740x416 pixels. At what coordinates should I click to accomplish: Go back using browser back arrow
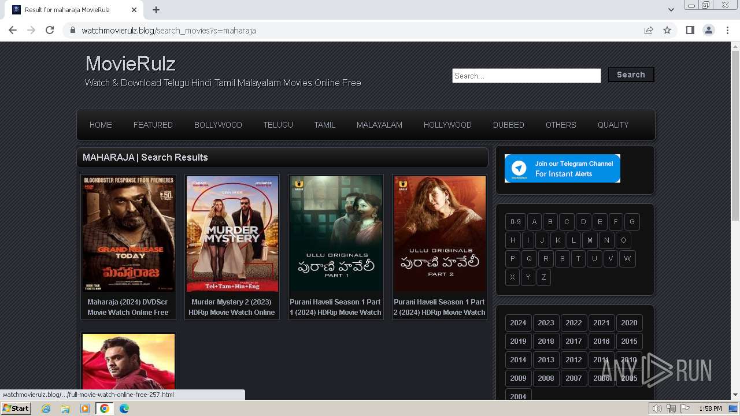13,30
